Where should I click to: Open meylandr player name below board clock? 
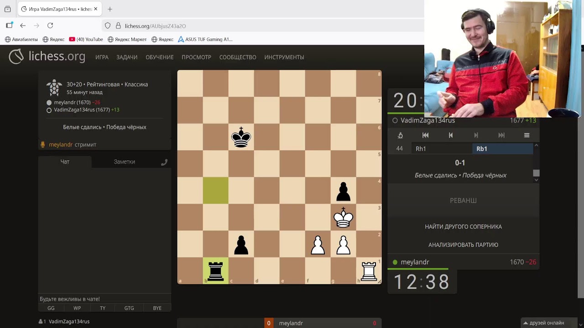click(x=415, y=262)
